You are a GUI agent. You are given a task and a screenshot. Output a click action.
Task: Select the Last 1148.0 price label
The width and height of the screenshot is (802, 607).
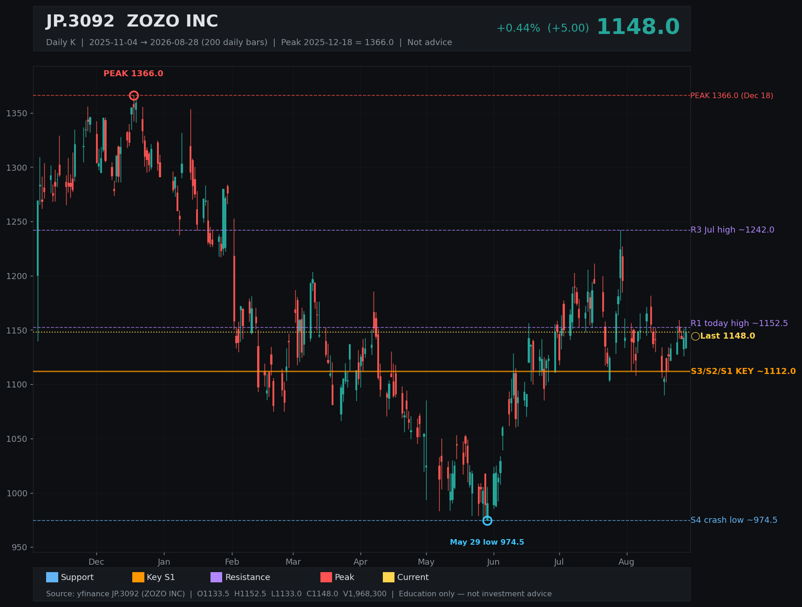pos(727,336)
